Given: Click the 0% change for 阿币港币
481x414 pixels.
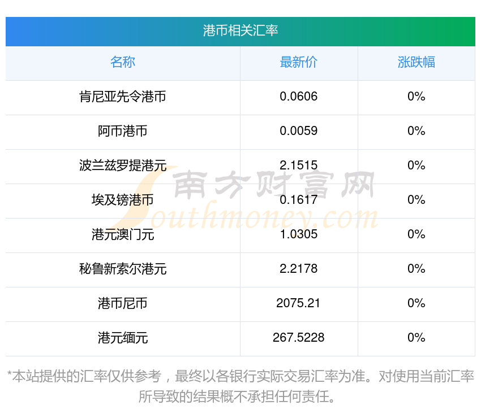Looking at the screenshot, I should pyautogui.click(x=416, y=131).
